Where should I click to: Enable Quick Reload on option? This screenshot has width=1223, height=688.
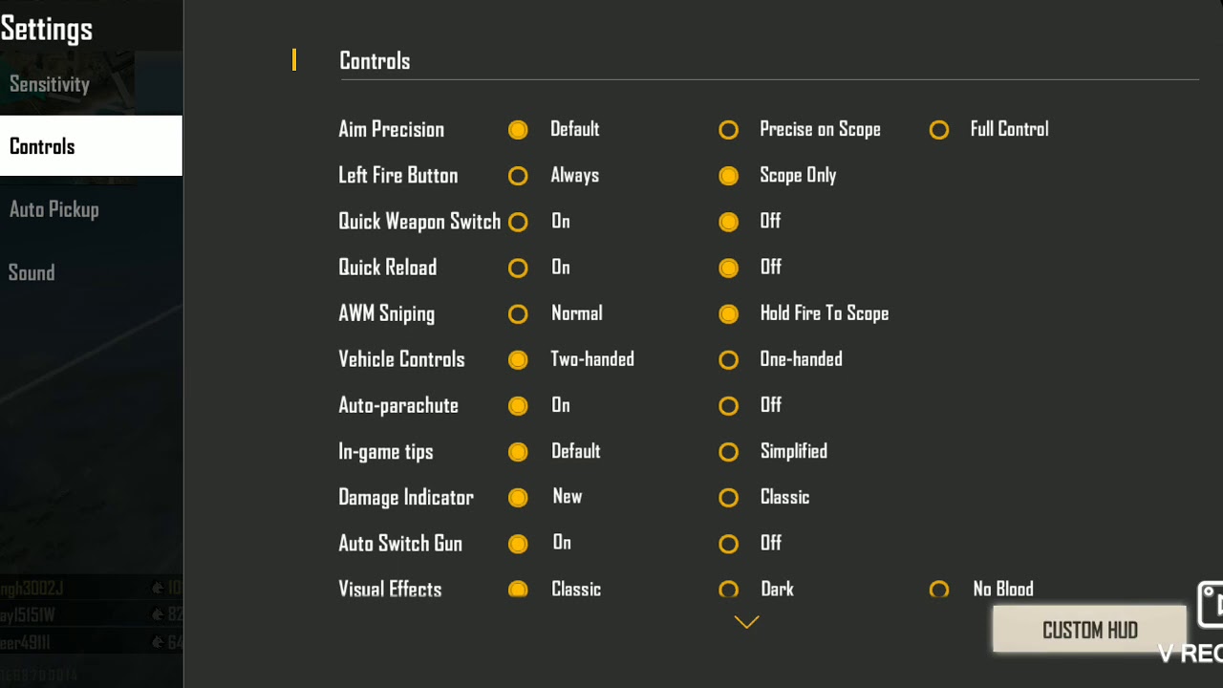(x=518, y=268)
